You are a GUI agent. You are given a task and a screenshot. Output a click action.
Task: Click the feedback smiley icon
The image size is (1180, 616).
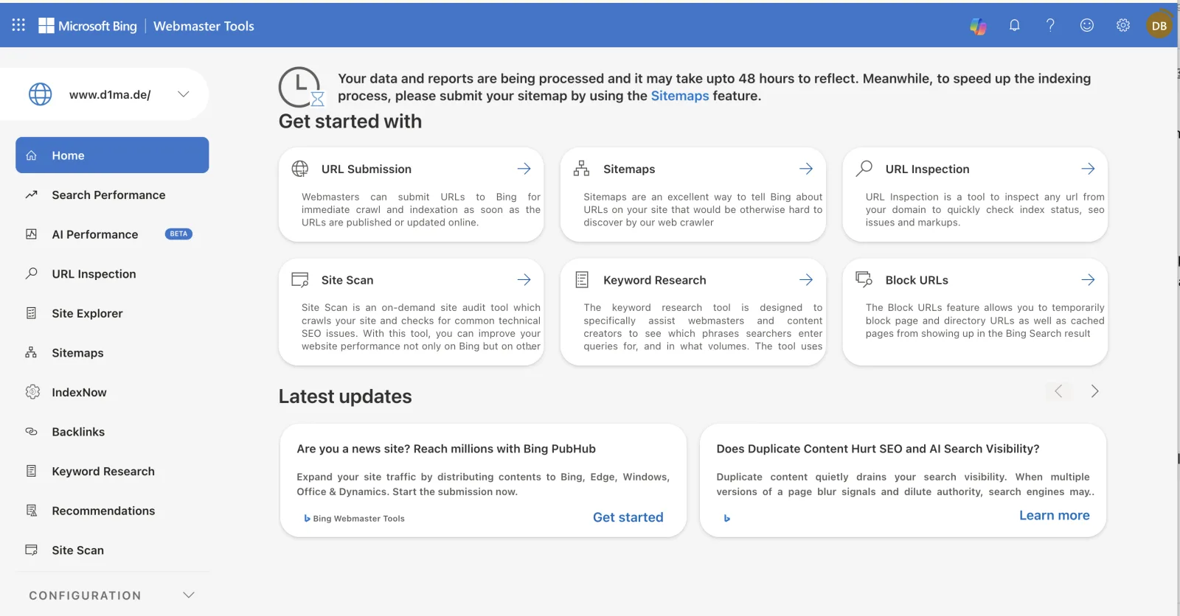click(1087, 25)
